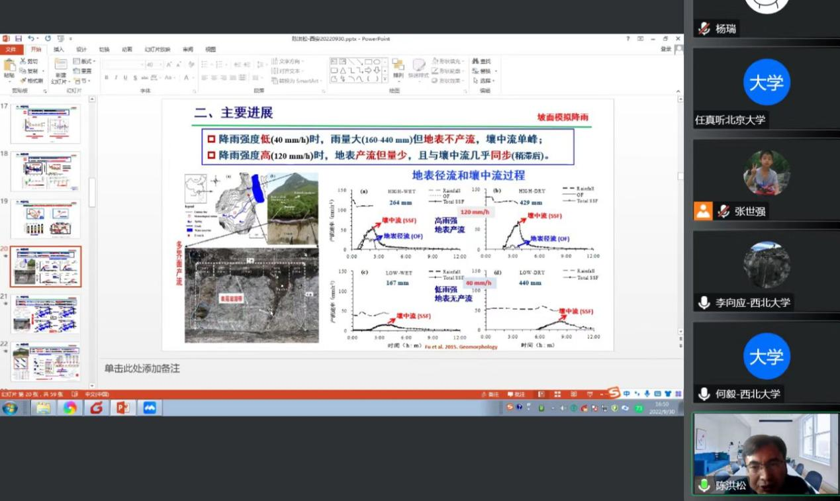Toggle the Comments (批注) pane in status bar
The image size is (840, 501).
(x=516, y=394)
